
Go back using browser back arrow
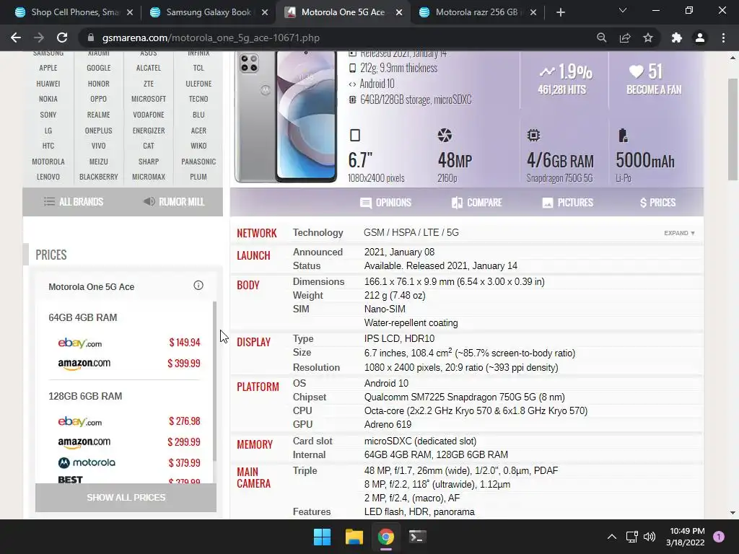coord(16,38)
